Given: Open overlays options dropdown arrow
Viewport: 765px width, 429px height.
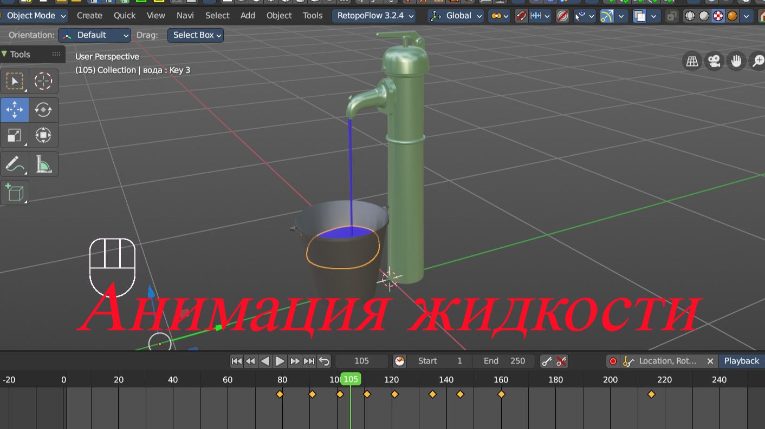Looking at the screenshot, I should coord(654,16).
